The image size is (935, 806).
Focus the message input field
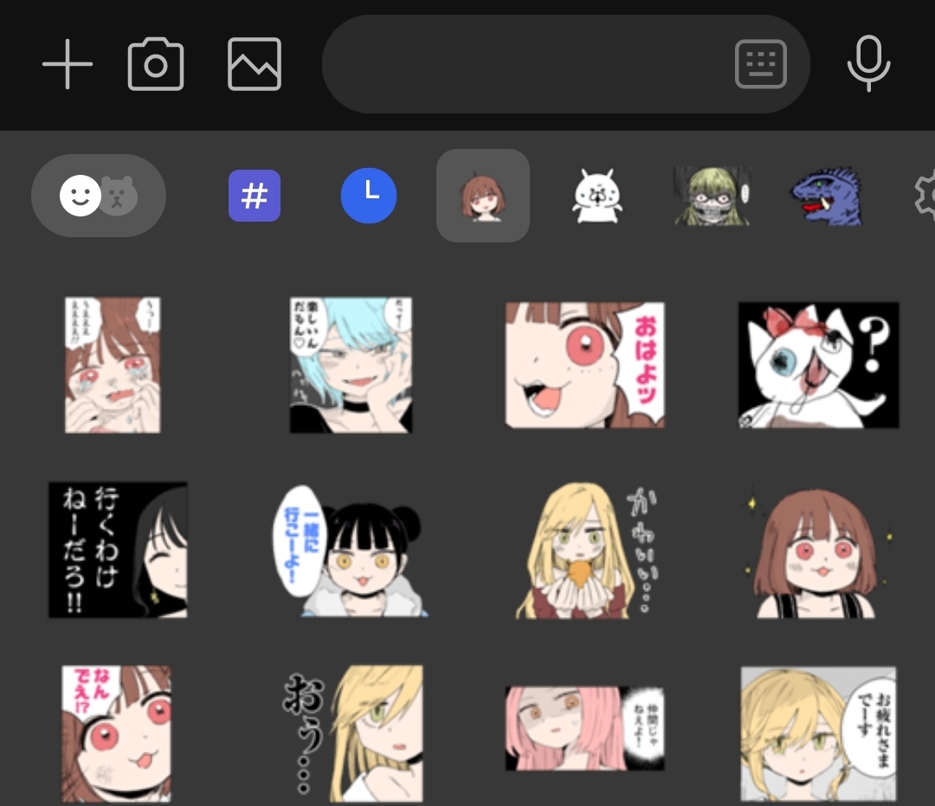565,64
